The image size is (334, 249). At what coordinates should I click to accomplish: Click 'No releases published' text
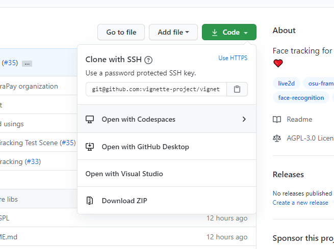pyautogui.click(x=302, y=193)
